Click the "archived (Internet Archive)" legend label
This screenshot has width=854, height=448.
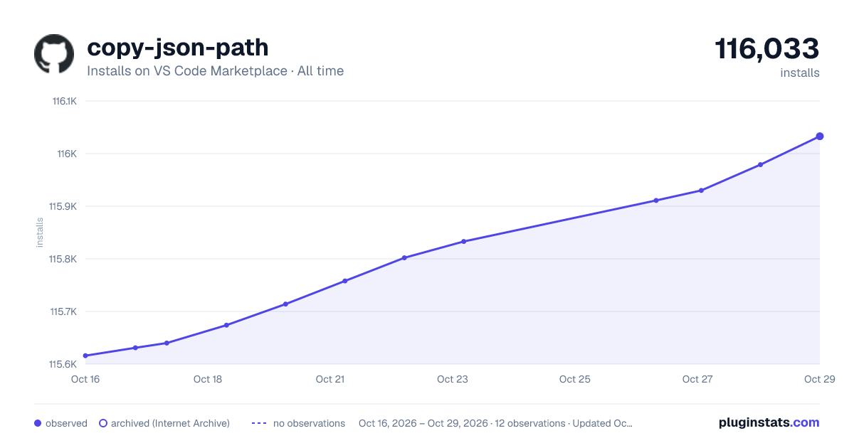(170, 423)
